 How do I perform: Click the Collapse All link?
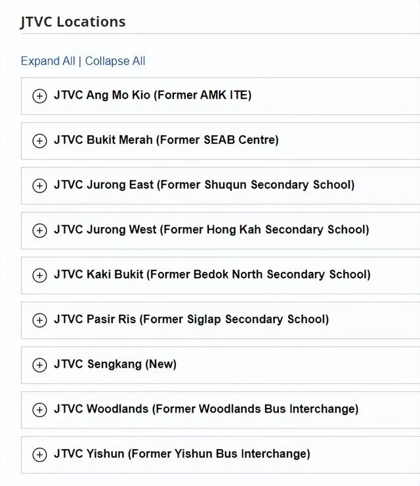coord(115,61)
